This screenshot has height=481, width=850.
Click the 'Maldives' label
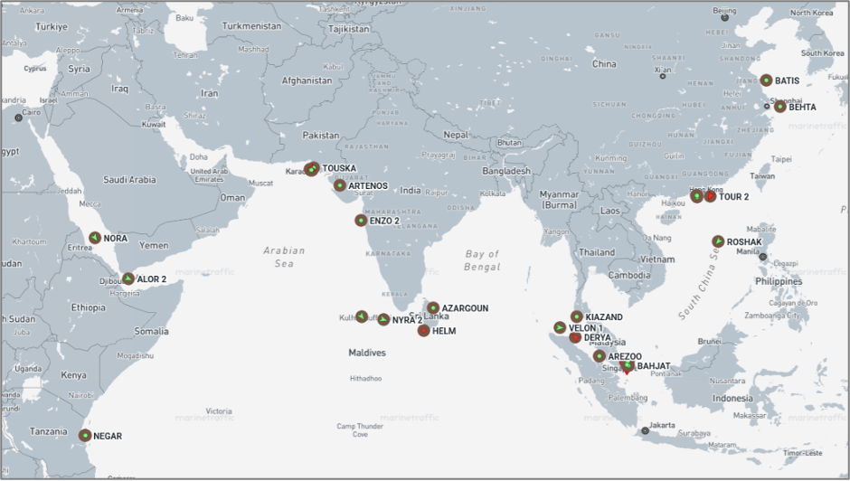[367, 353]
